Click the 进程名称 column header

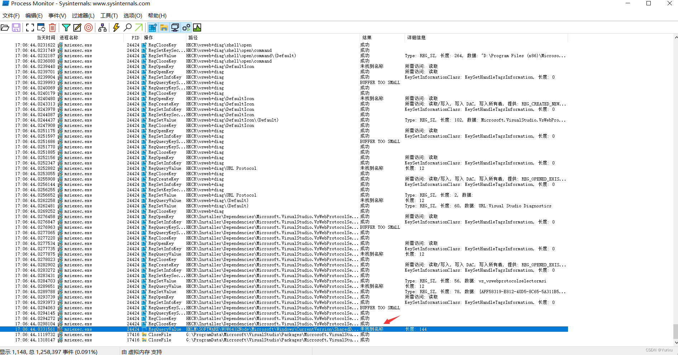point(90,38)
